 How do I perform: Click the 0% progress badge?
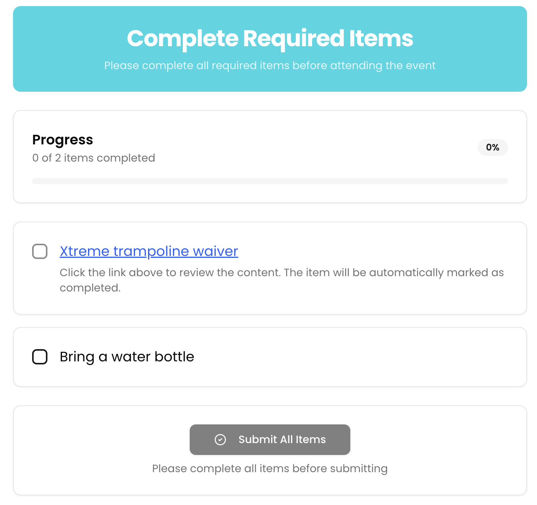click(492, 147)
